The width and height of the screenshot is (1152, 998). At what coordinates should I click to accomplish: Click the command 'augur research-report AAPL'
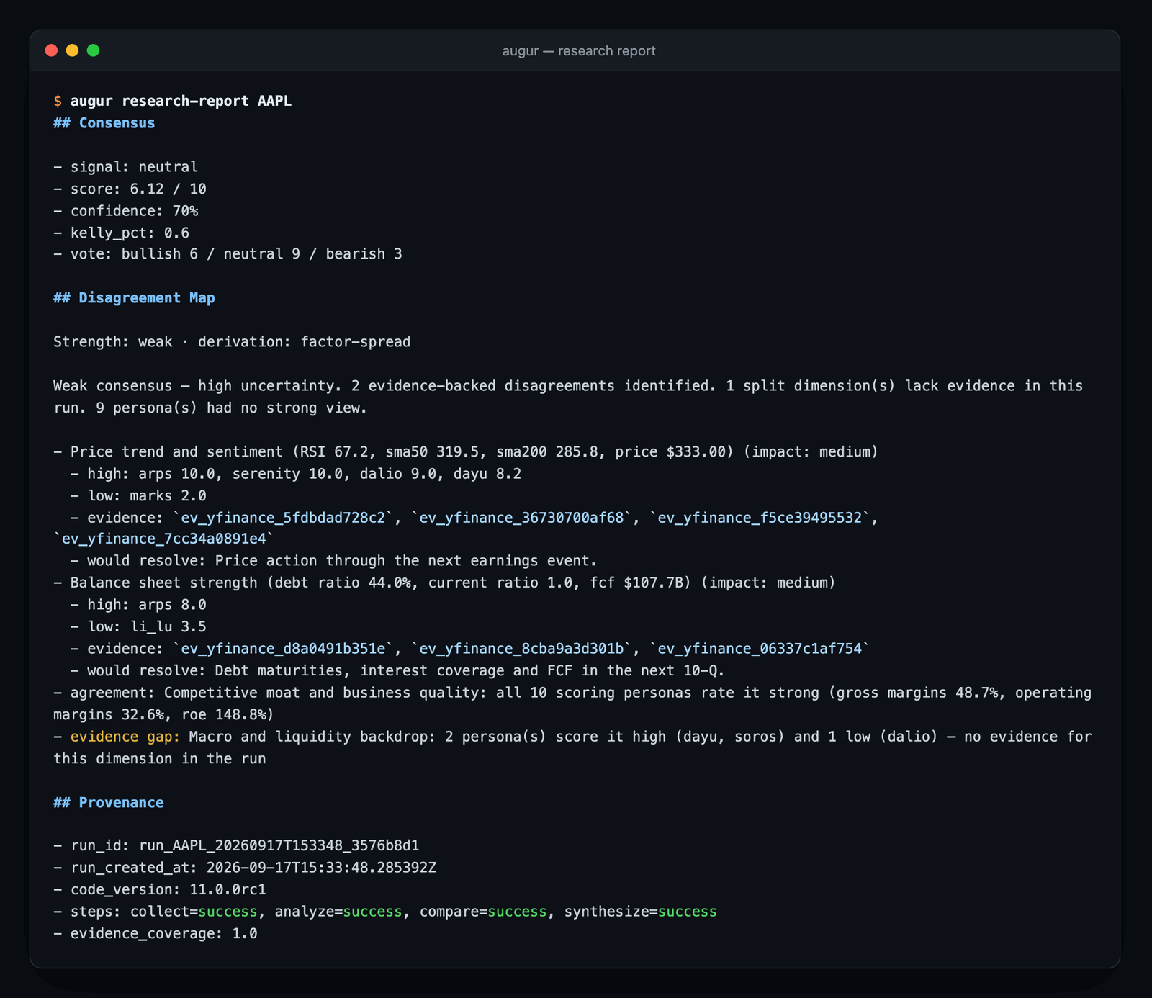coord(181,101)
